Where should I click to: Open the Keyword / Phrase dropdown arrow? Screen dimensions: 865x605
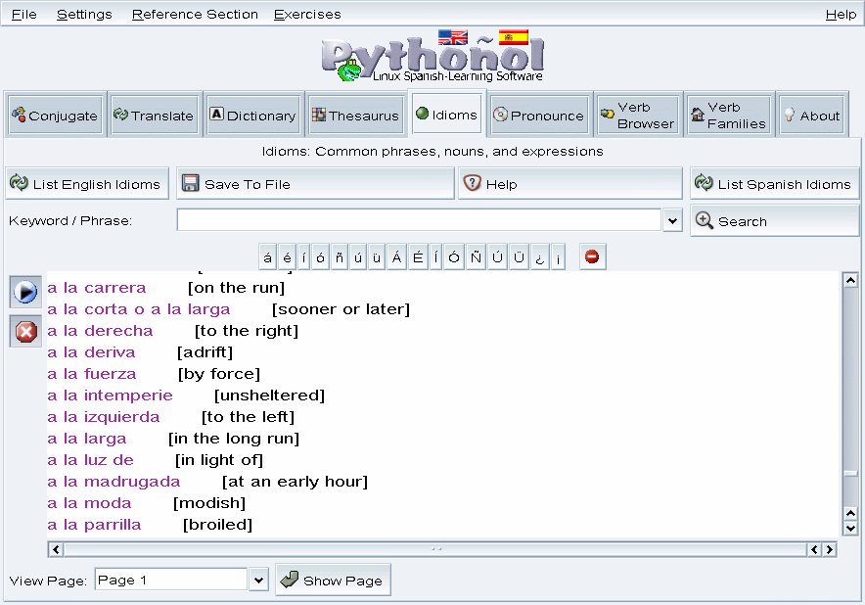click(672, 221)
